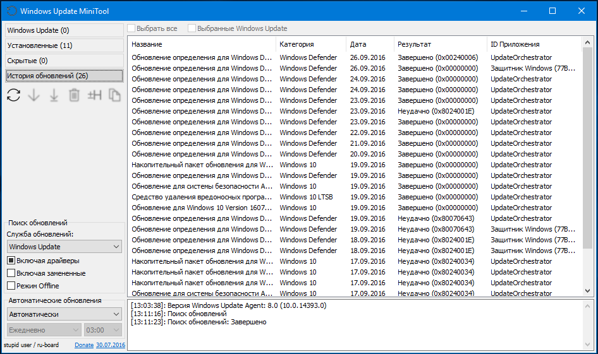Screen dimensions: 598x354
Task: Click the log panel scroll down arrow
Action: coord(587,345)
